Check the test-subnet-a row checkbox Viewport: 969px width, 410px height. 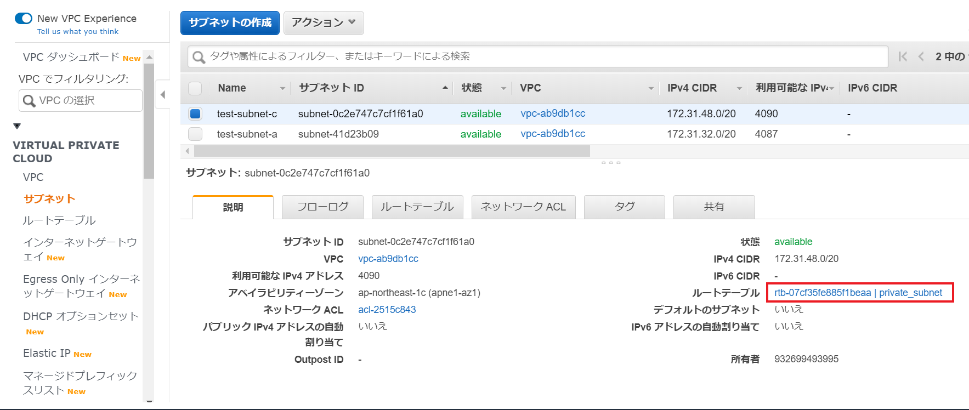[x=195, y=134]
